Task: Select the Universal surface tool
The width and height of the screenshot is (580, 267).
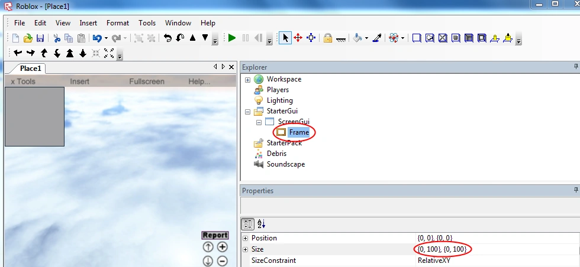Action: click(482, 38)
